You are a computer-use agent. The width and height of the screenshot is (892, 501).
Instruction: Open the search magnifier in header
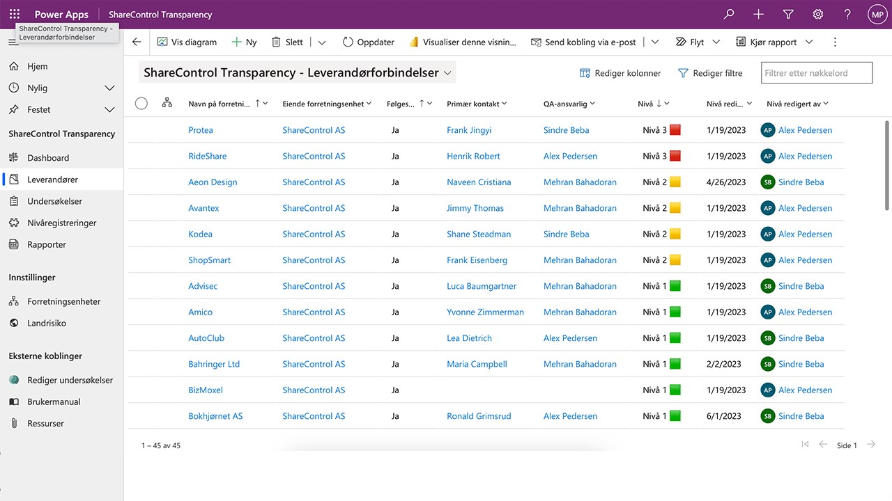[x=729, y=14]
